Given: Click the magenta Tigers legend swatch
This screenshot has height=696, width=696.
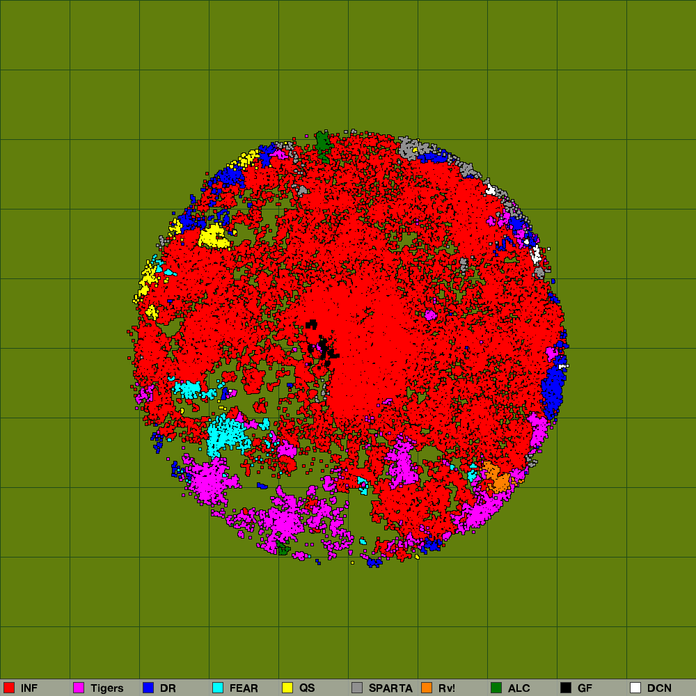Looking at the screenshot, I should (x=79, y=688).
